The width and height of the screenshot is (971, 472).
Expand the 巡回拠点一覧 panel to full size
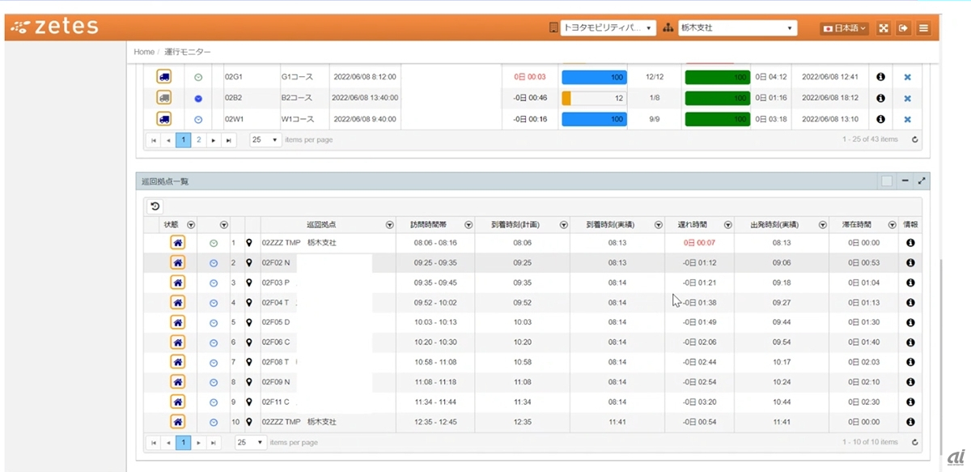coord(922,181)
